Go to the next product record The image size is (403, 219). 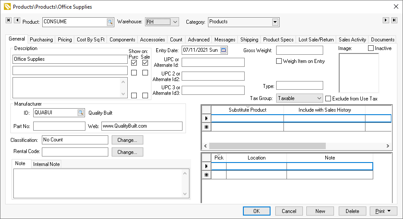pyautogui.click(x=386, y=20)
